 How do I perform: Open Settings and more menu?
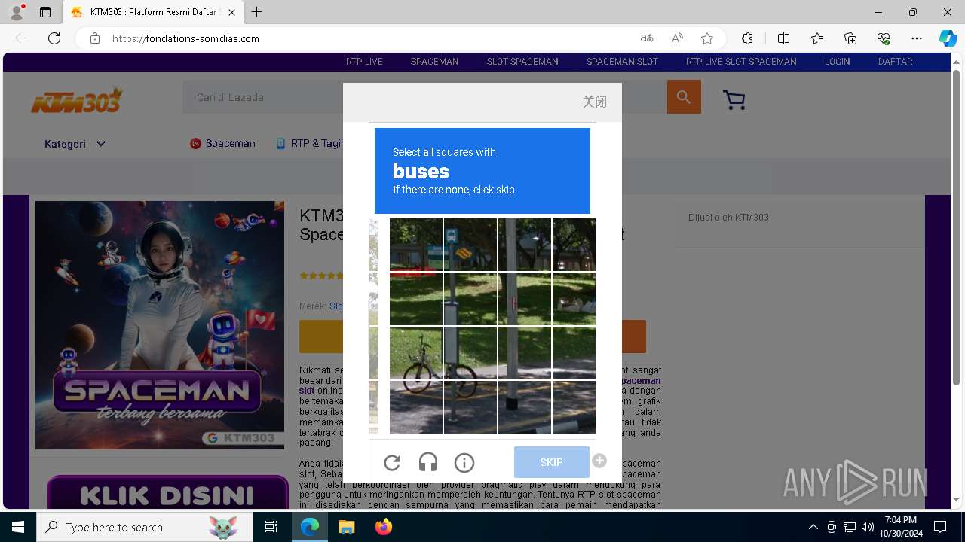[x=917, y=38]
